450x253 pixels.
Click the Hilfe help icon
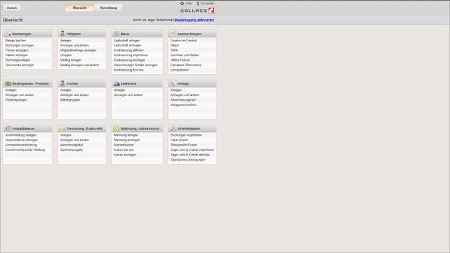(x=182, y=3)
